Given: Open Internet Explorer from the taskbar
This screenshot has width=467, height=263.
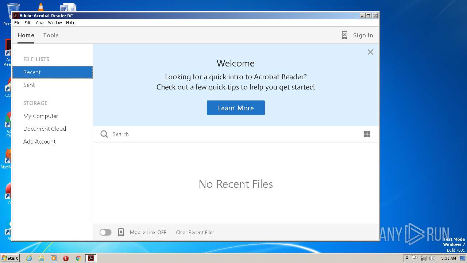Looking at the screenshot, I should click(x=29, y=258).
